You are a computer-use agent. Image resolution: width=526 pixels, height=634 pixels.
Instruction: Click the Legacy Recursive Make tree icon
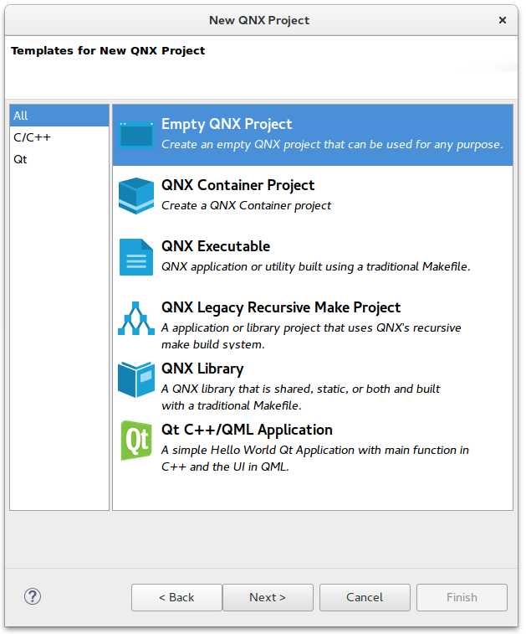coord(136,318)
